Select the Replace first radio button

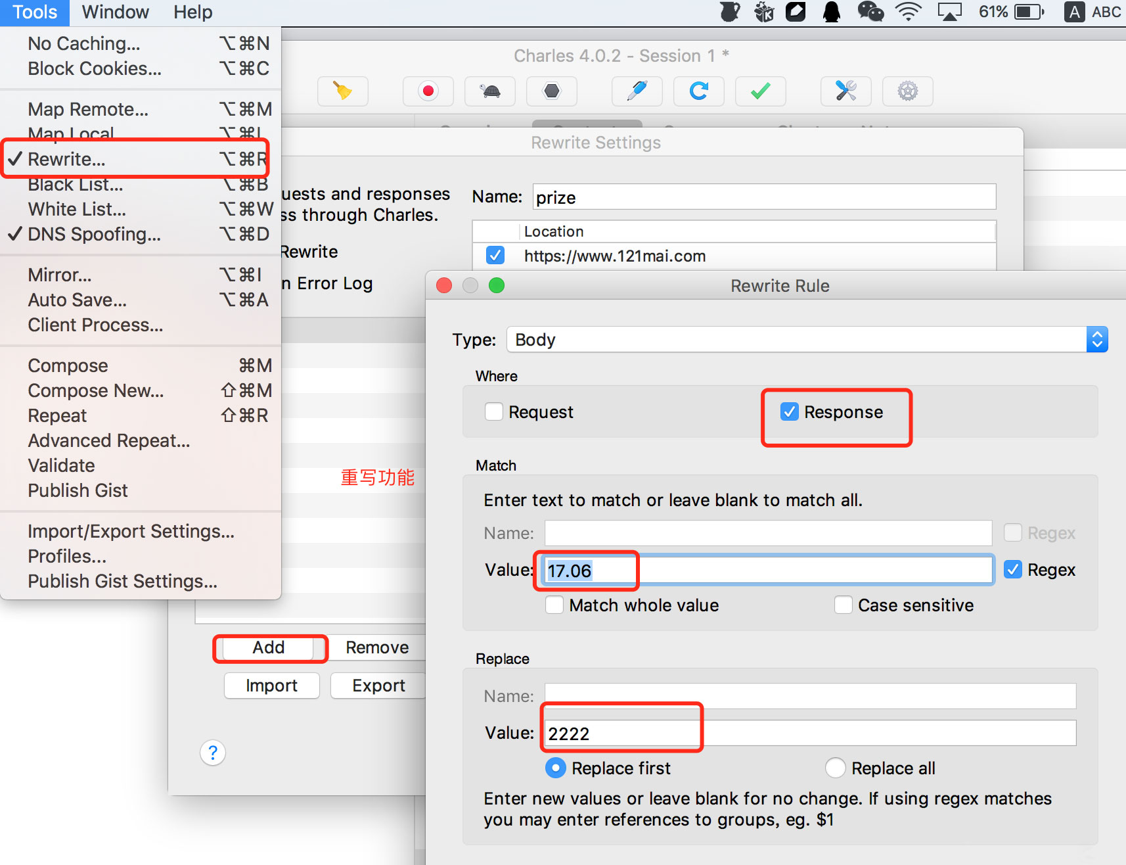tap(556, 768)
